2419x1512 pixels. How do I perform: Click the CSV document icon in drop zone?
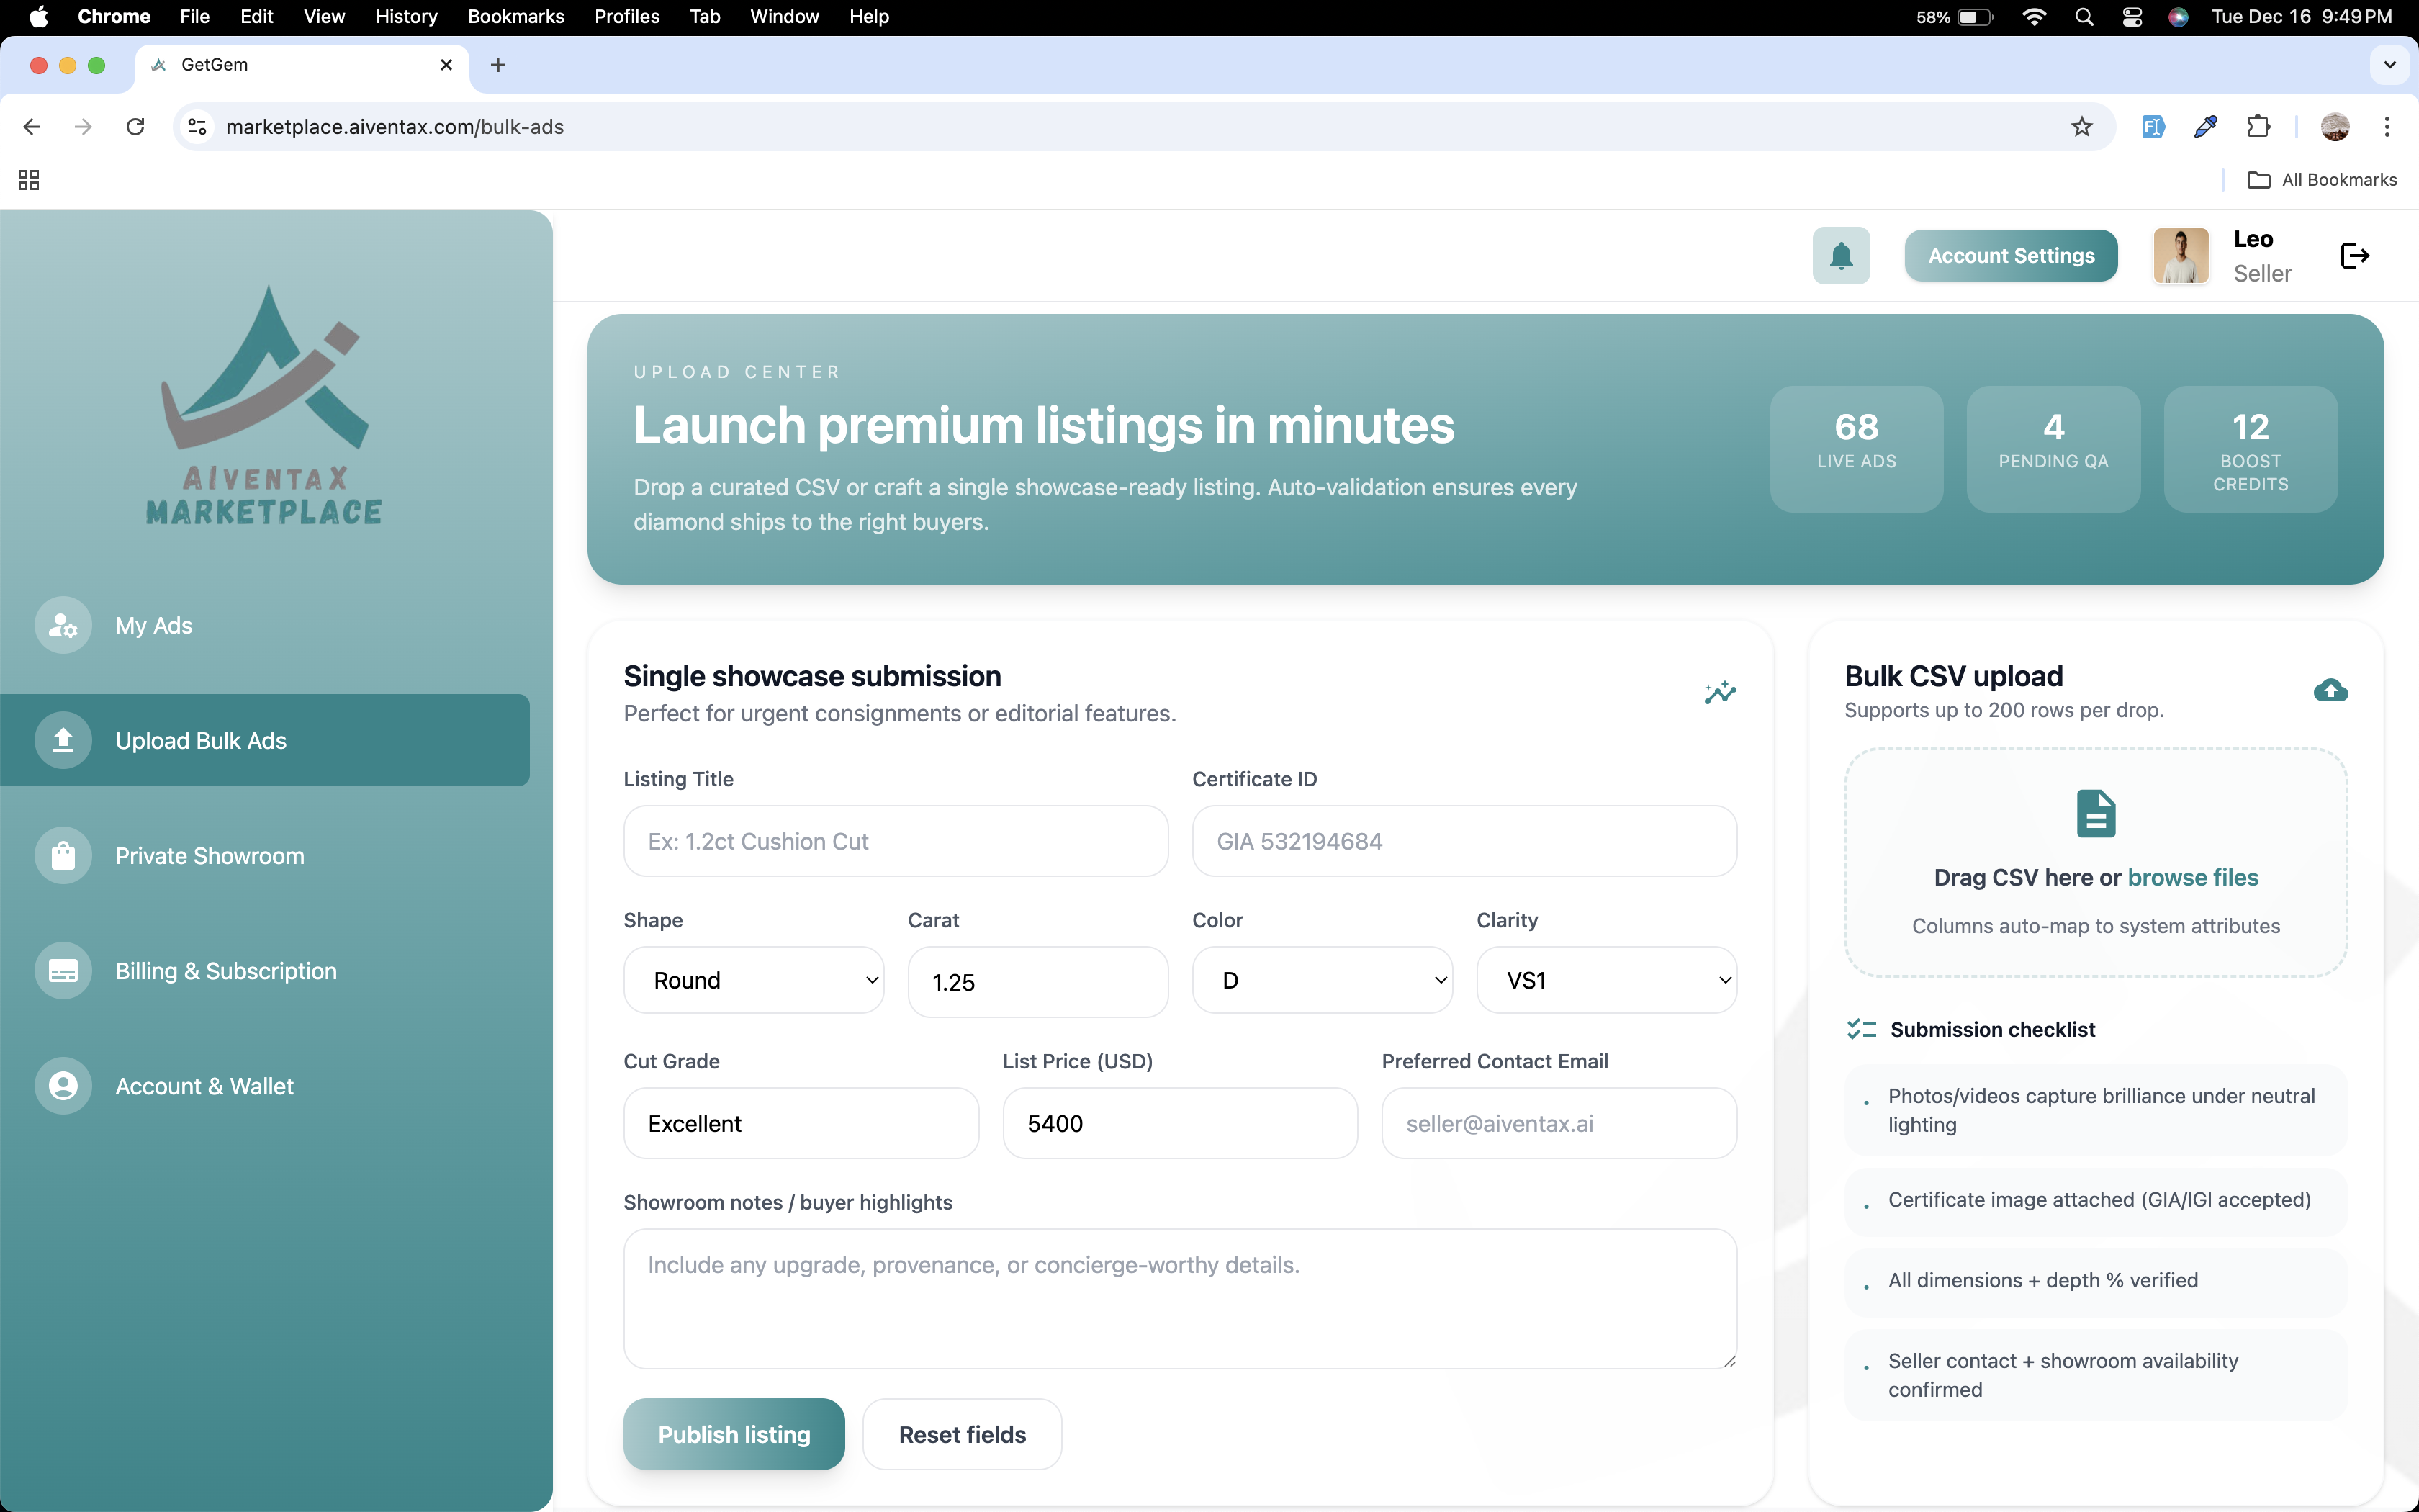point(2095,813)
